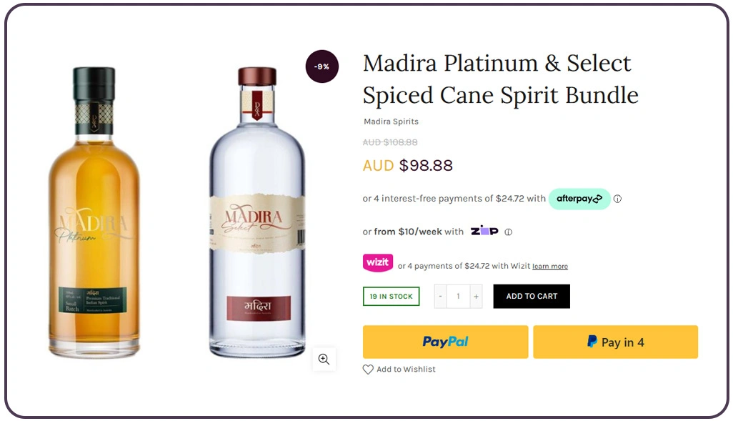The image size is (733, 421).
Task: Click the Wizit logo badge
Action: coord(378,263)
